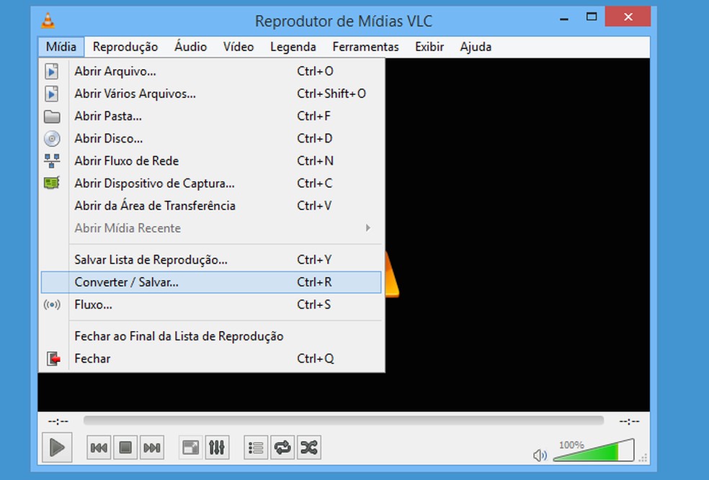Open the Legenda menu
The image size is (709, 480).
click(293, 47)
